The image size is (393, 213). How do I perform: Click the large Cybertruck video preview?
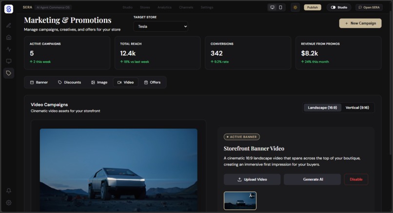(x=118, y=170)
